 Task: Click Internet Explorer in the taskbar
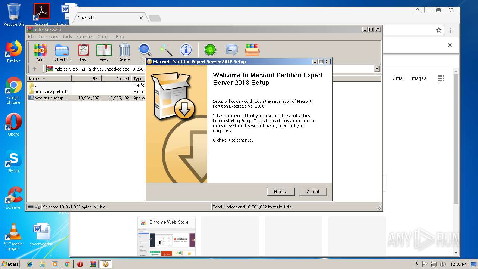(x=30, y=264)
